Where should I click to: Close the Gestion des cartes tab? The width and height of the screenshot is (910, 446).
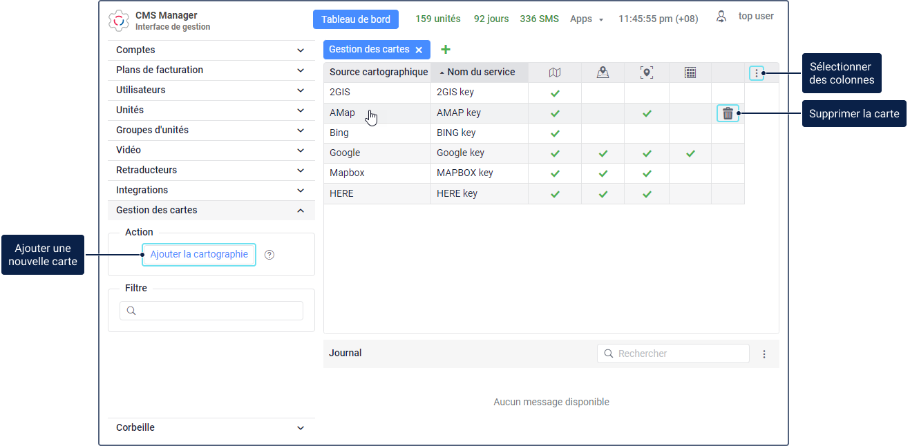(x=419, y=50)
